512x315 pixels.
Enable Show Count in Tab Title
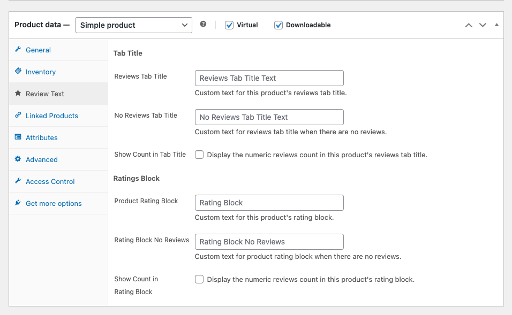point(199,155)
